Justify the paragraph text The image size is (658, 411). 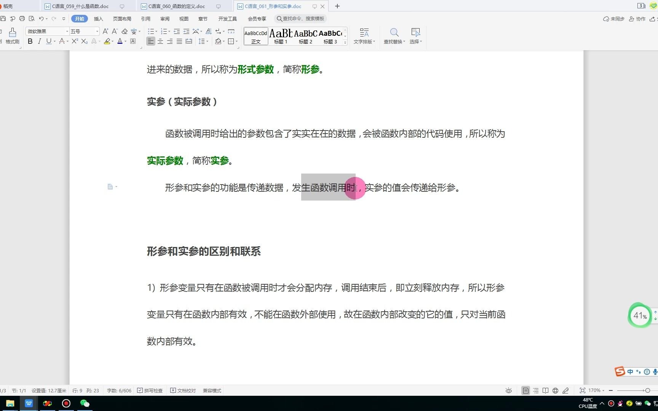pyautogui.click(x=179, y=41)
